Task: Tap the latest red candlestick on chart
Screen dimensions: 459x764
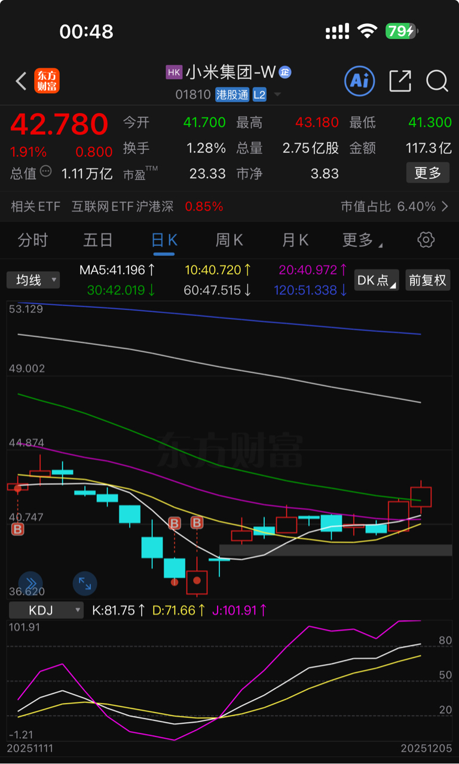Action: click(x=421, y=496)
